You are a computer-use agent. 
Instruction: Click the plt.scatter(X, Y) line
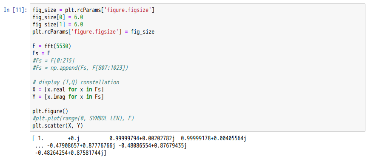click(58, 126)
